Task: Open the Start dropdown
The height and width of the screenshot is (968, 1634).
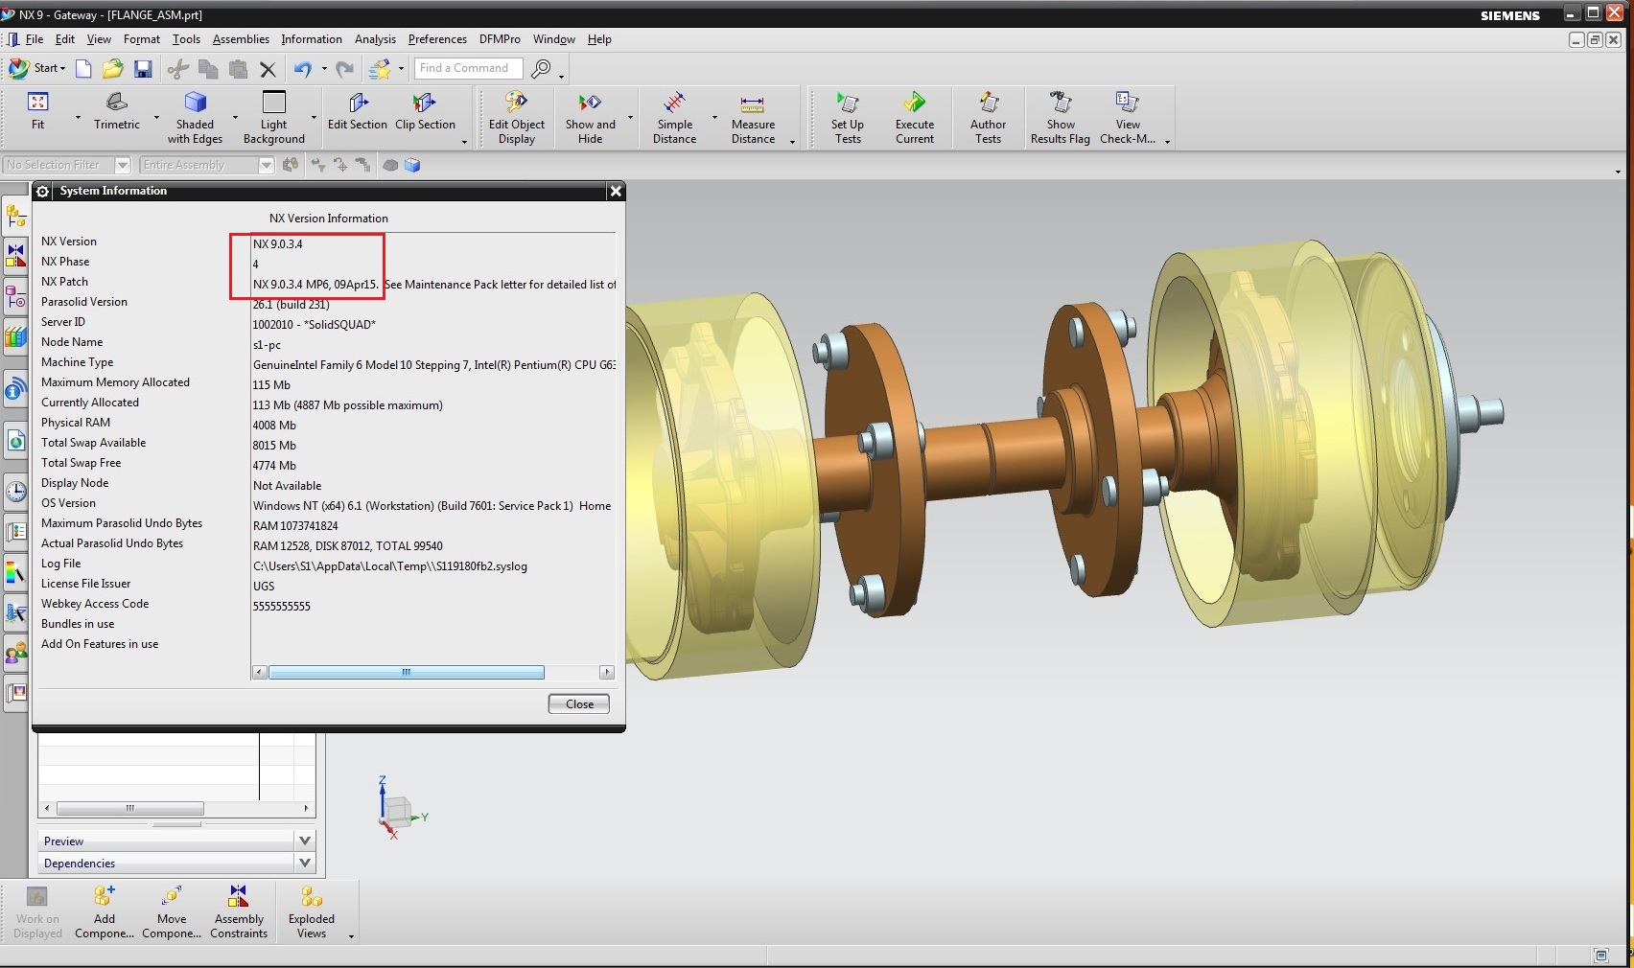Action: (x=37, y=68)
